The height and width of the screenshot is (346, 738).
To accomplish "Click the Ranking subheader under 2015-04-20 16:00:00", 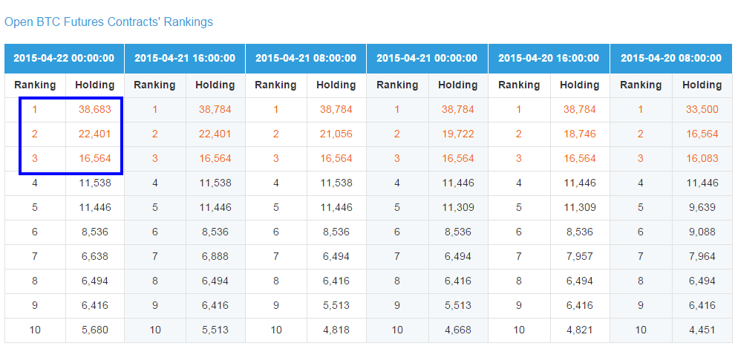I will 519,85.
